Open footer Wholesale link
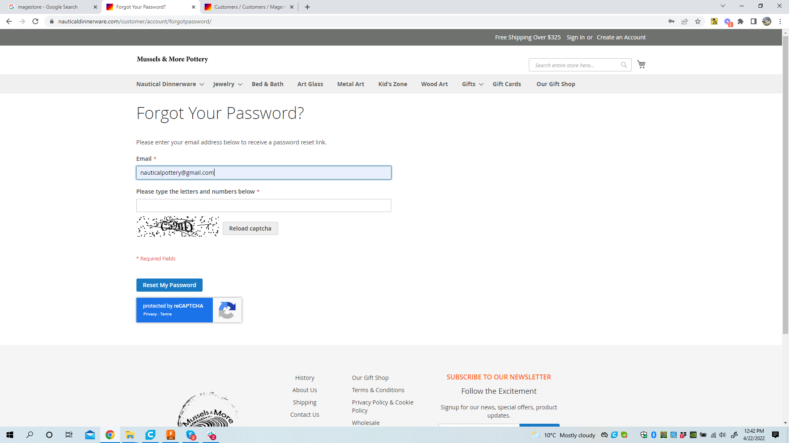This screenshot has width=789, height=443. tap(366, 423)
